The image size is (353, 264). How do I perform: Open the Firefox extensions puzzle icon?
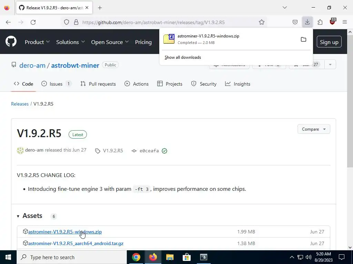(x=320, y=22)
